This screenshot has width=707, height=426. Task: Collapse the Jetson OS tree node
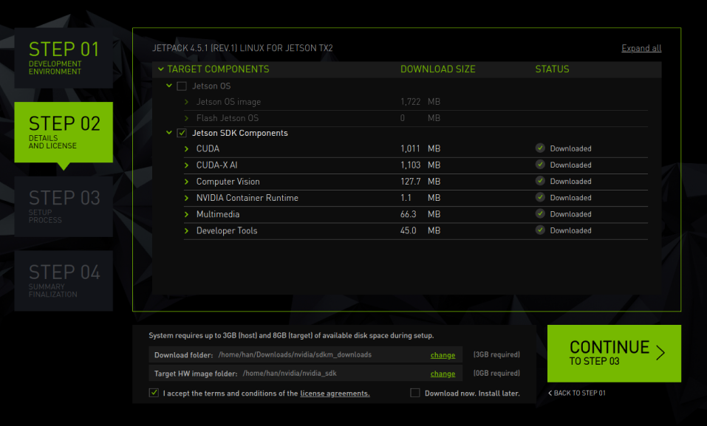pos(169,86)
